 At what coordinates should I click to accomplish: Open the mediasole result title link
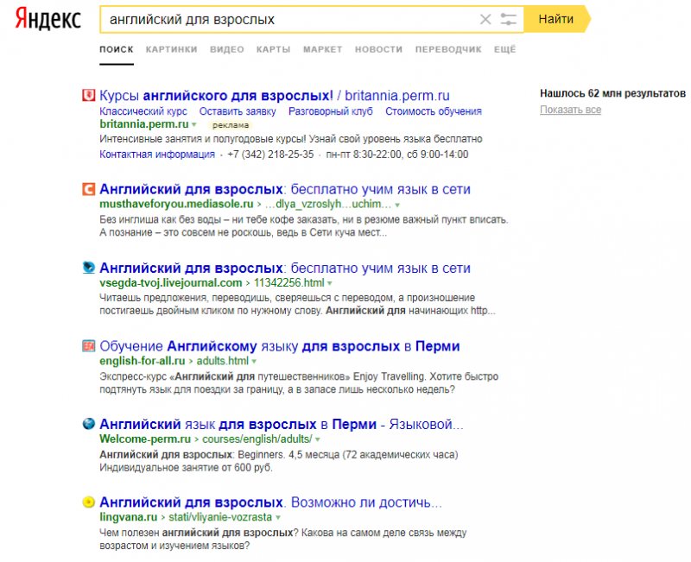285,189
